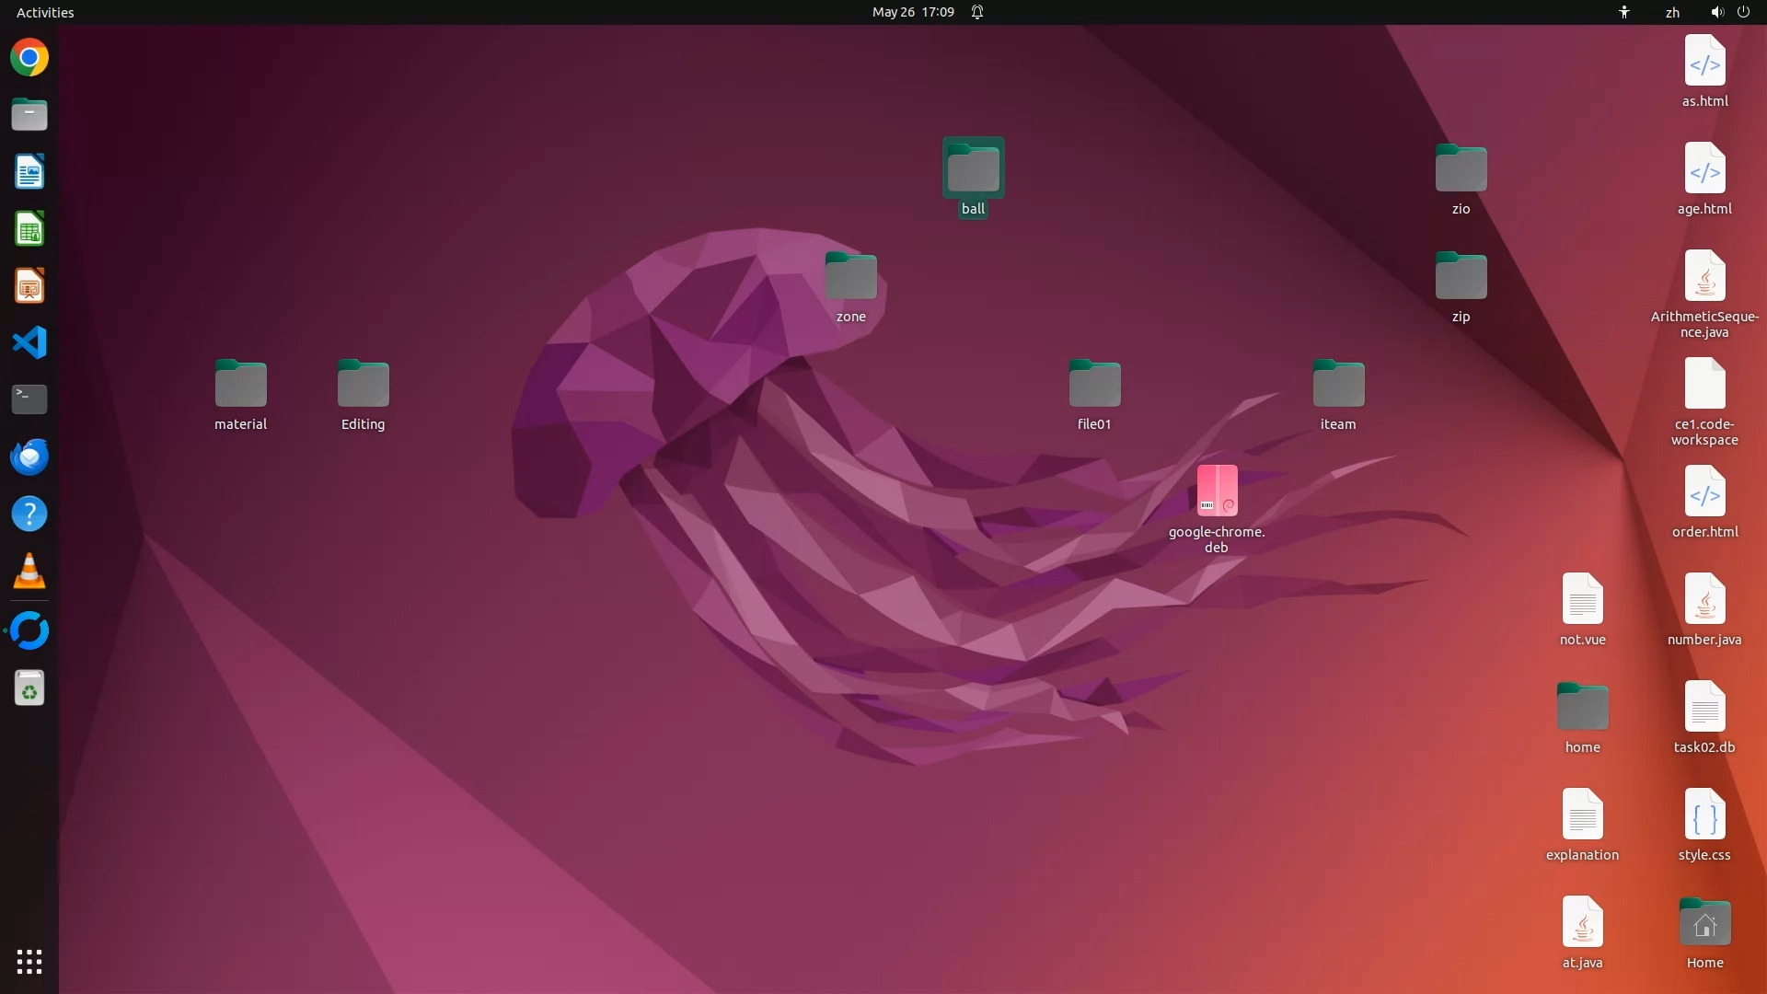Open the clock and calendar menu
Image resolution: width=1767 pixels, height=994 pixels.
[913, 12]
